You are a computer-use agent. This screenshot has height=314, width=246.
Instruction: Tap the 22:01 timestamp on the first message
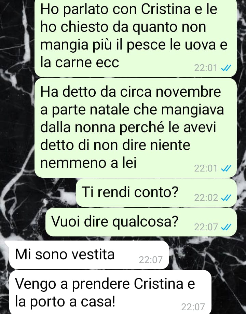(x=206, y=68)
